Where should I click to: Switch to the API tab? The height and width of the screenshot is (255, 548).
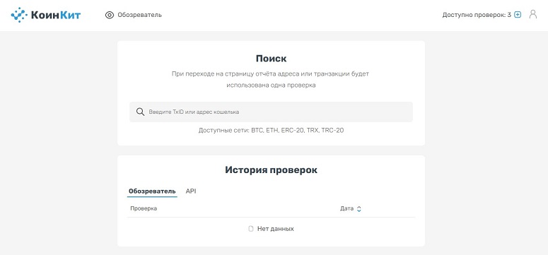(x=191, y=191)
